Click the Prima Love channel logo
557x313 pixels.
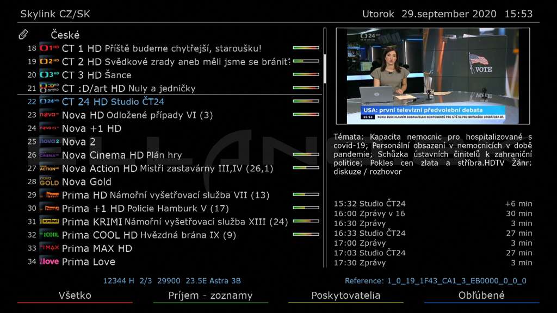pos(49,262)
